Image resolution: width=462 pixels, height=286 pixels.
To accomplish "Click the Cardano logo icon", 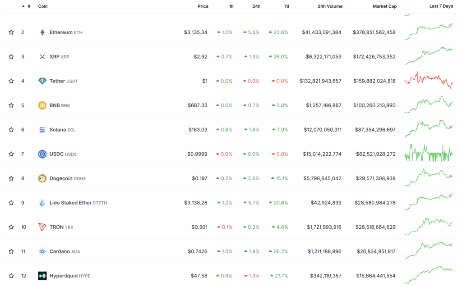I will click(x=42, y=251).
